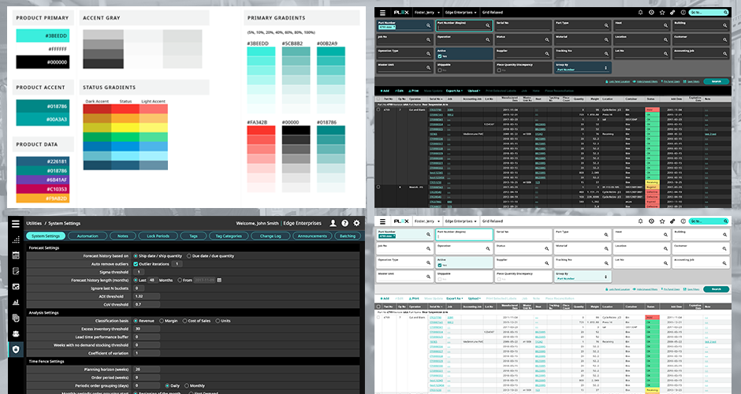Open the hamburger menu in System Settings window

point(14,223)
